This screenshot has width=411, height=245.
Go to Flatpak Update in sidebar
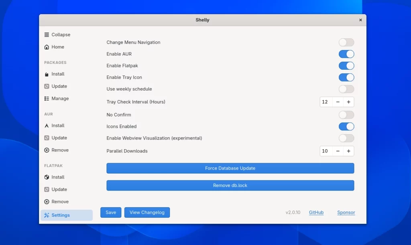[59, 189]
